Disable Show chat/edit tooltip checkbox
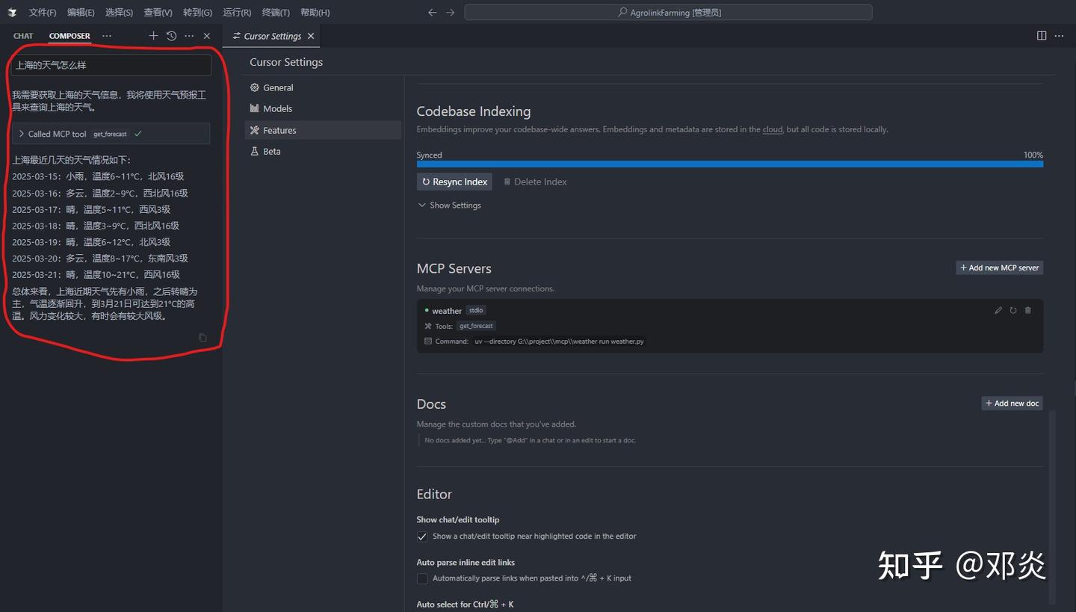 tap(422, 537)
